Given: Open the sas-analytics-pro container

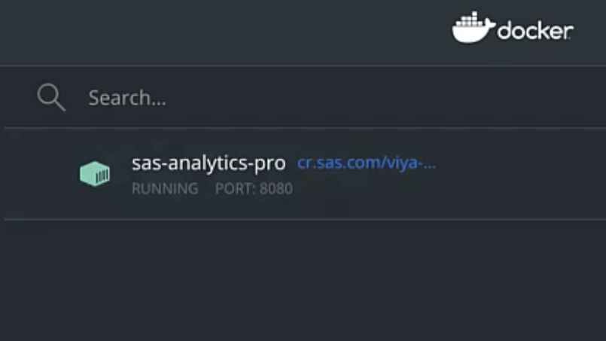Looking at the screenshot, I should (x=209, y=163).
